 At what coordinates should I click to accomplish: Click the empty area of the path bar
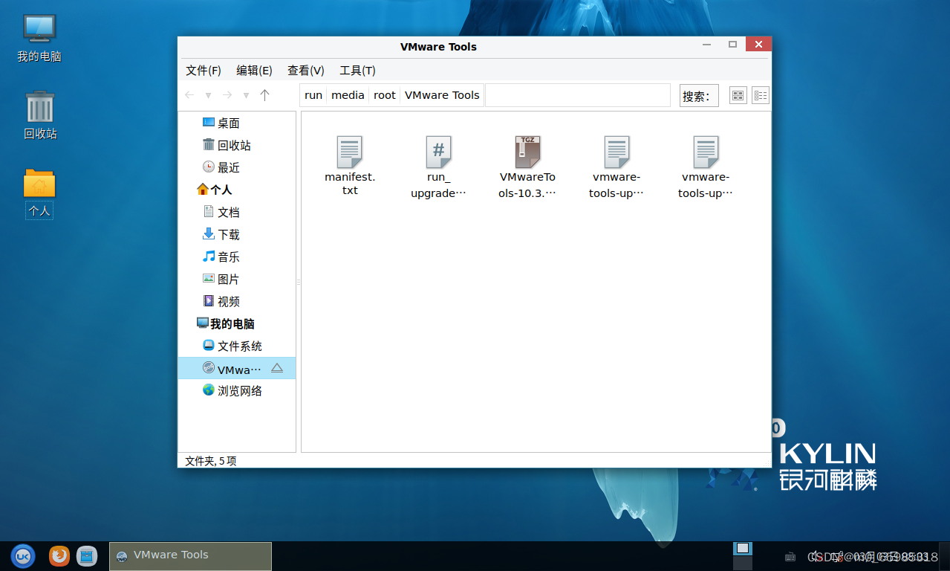tap(577, 95)
